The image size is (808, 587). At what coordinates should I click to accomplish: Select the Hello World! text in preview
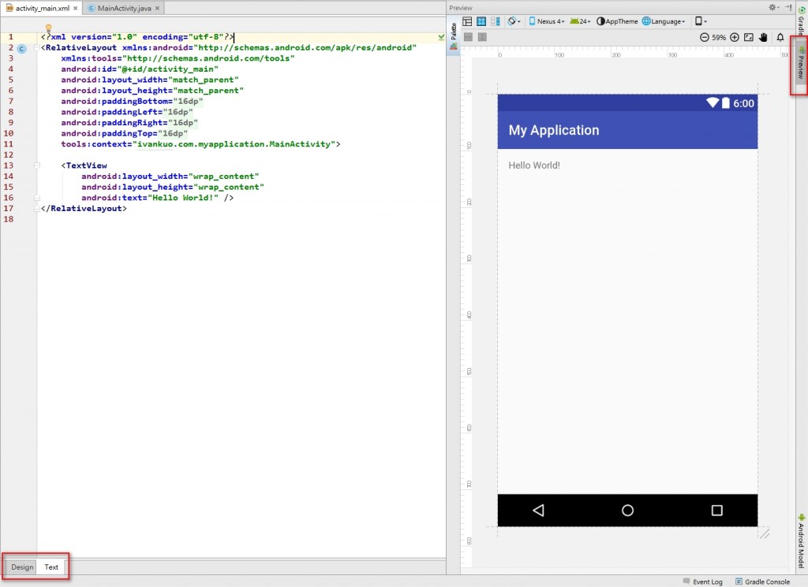(534, 165)
